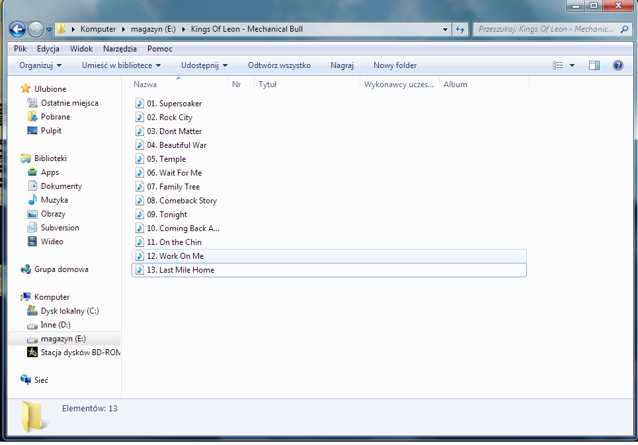The height and width of the screenshot is (445, 638).
Task: Open Umieść w bibliotece dropdown
Action: coord(121,65)
